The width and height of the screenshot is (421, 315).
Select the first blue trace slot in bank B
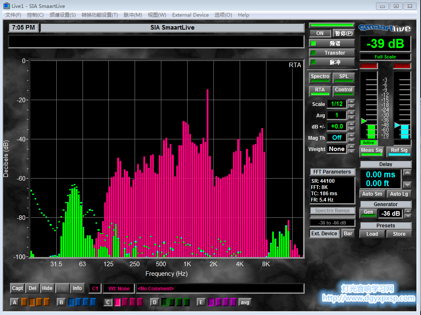71,302
